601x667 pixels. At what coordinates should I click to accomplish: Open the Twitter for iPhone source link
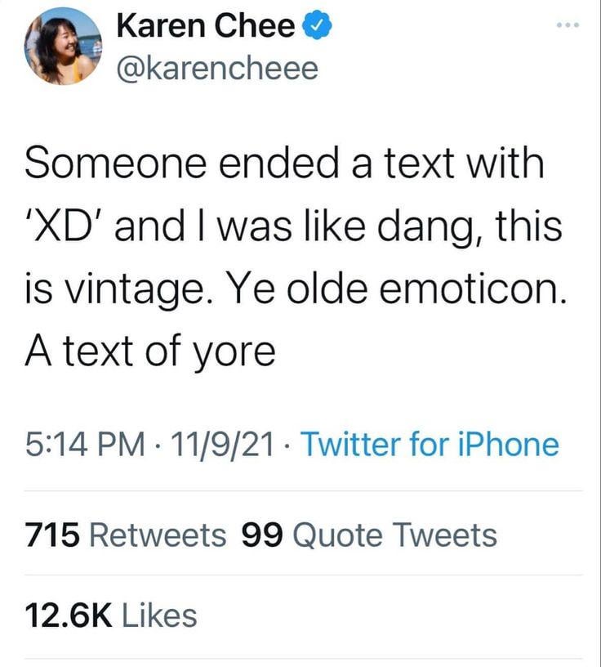(x=430, y=445)
